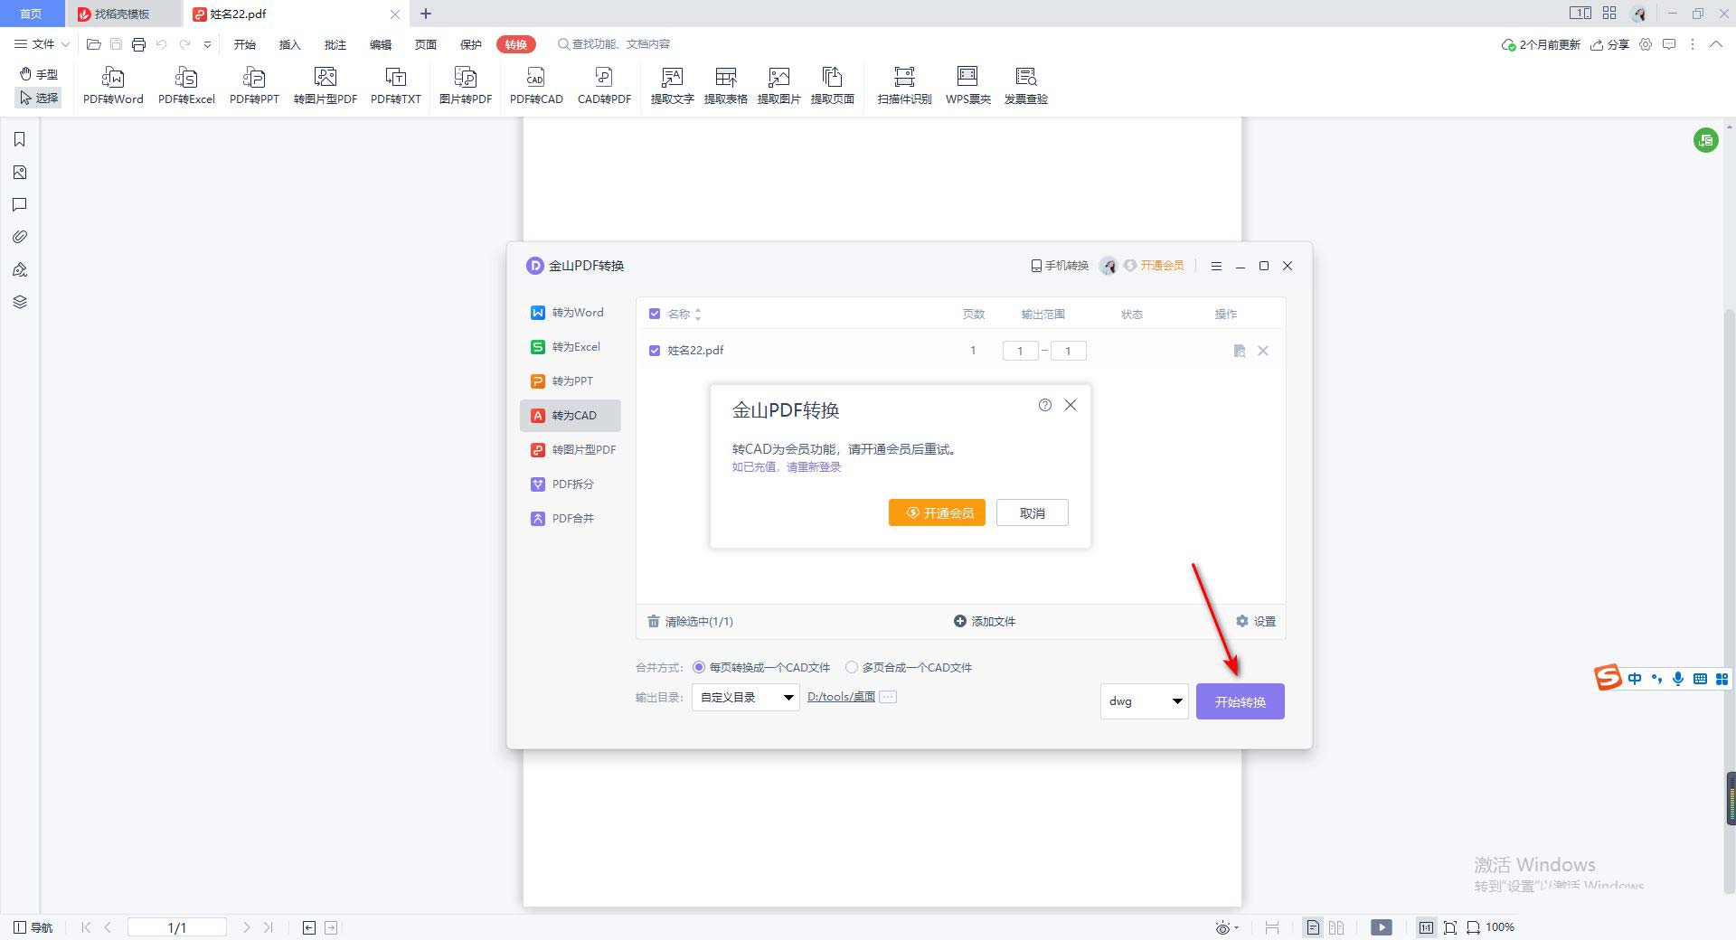Activate the 手型 hand tool

tap(39, 74)
